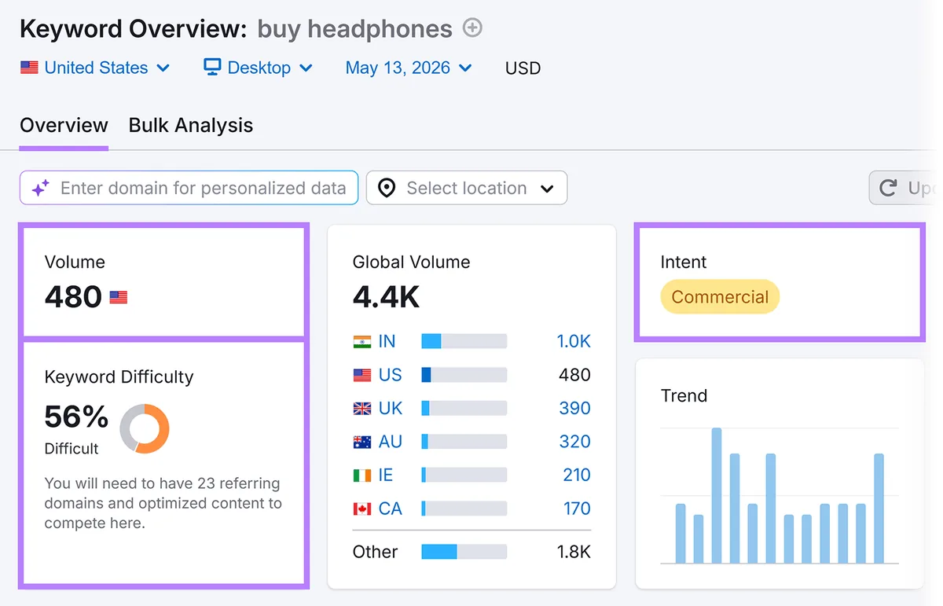Viewport: 943px width, 606px height.
Task: Open the May 13, 2026 date dropdown
Action: pyautogui.click(x=409, y=68)
